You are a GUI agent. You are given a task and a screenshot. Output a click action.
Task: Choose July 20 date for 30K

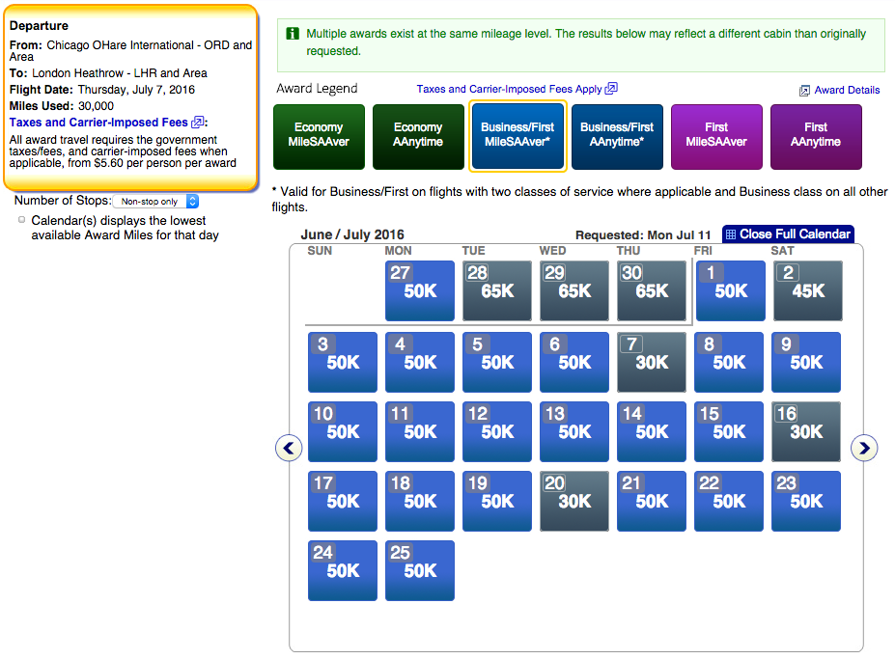coord(574,501)
